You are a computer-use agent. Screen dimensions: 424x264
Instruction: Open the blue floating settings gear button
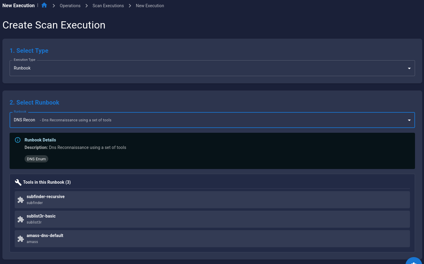[414, 262]
